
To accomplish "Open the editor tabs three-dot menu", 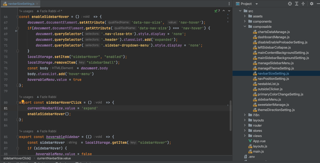I will click(229, 4).
